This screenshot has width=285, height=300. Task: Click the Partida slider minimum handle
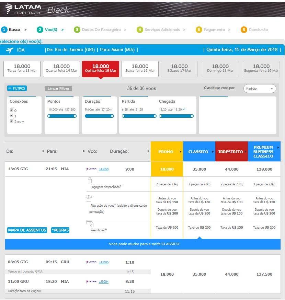[123, 116]
